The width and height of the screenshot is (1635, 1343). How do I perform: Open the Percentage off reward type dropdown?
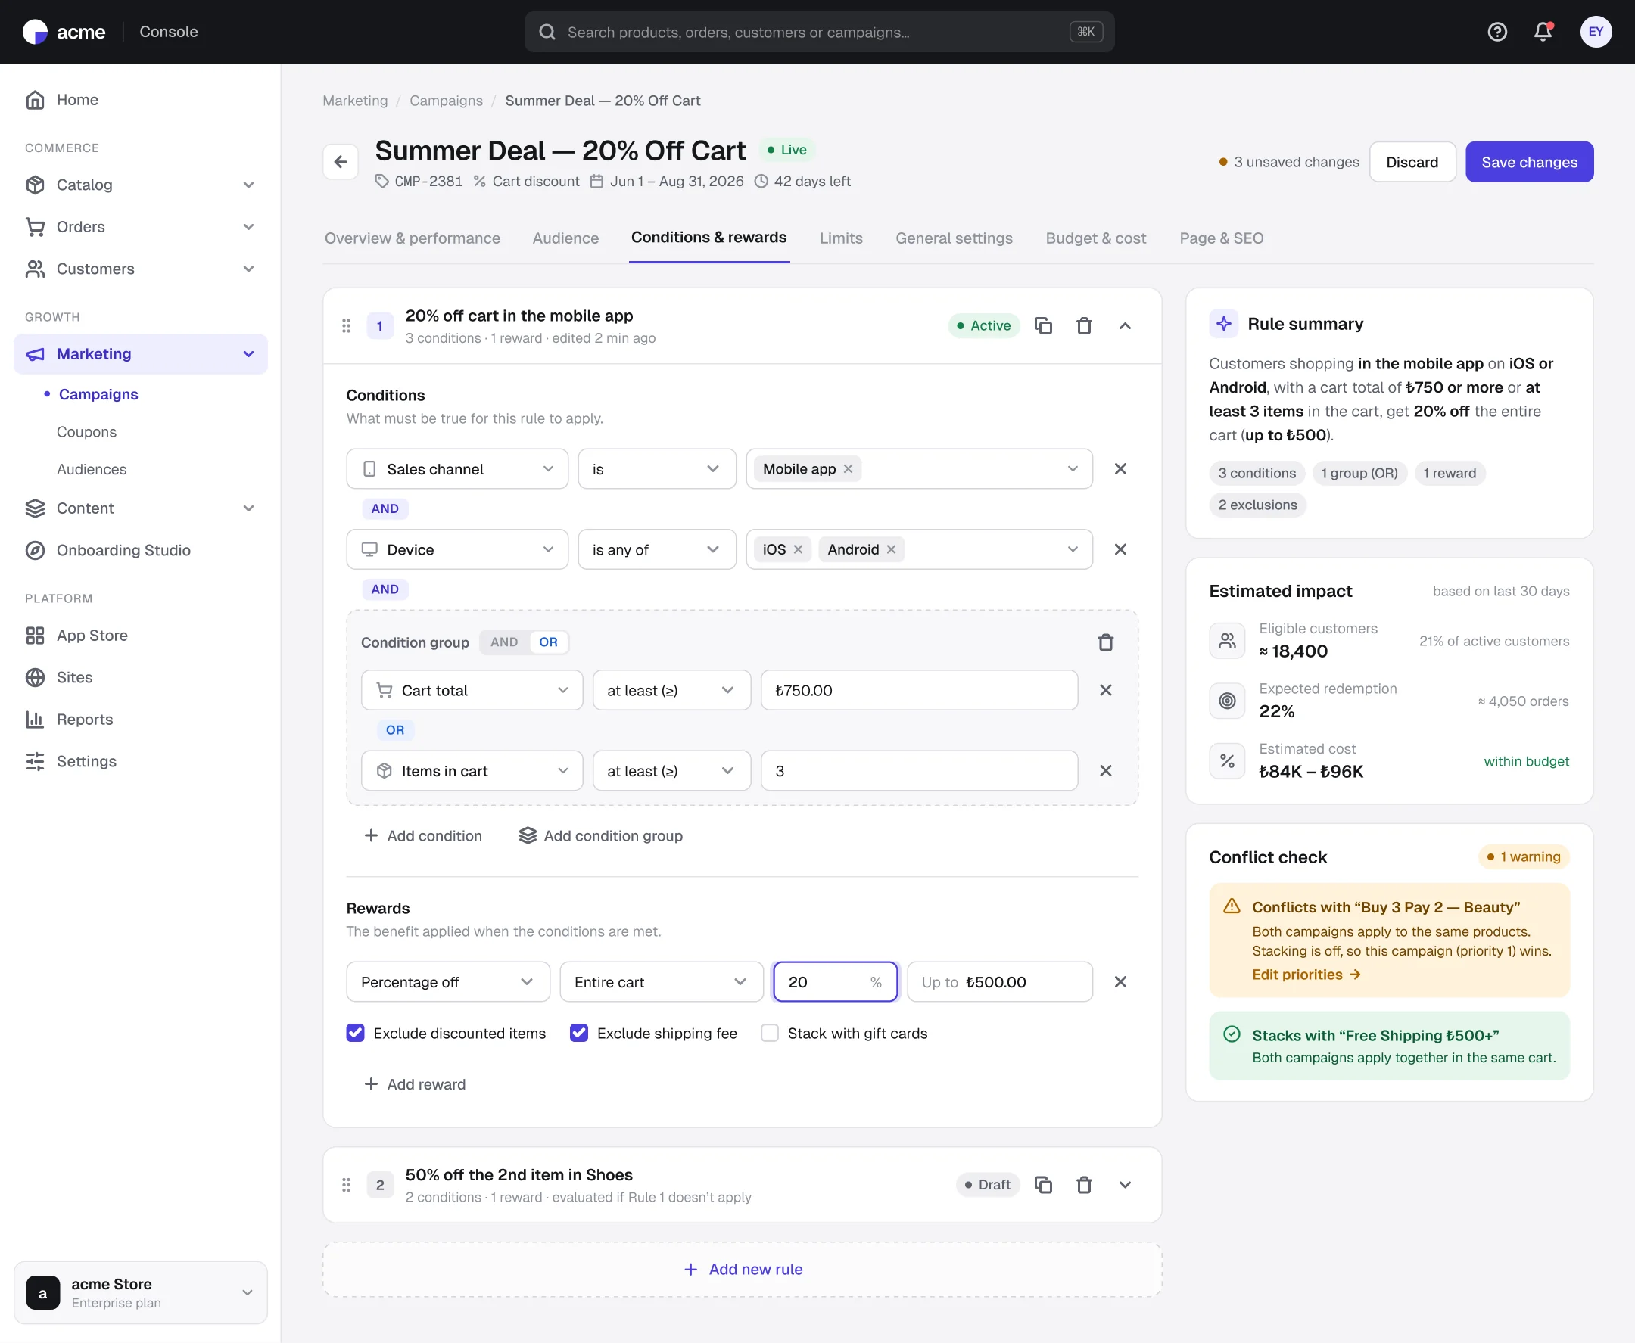(448, 982)
